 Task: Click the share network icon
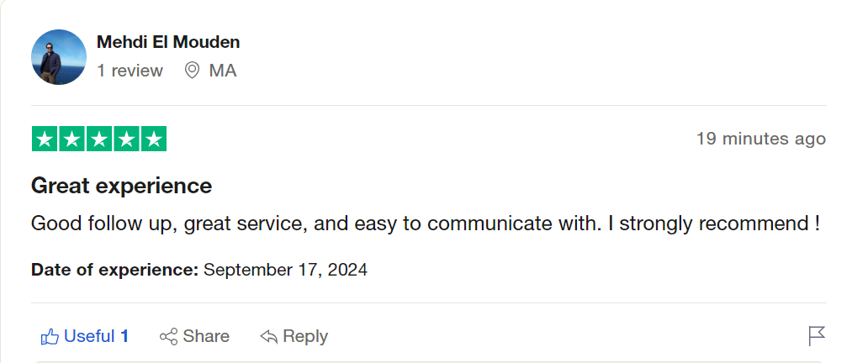(168, 337)
